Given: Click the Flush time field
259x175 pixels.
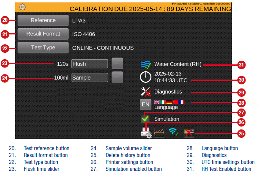Looking at the screenshot, I should (89, 64).
